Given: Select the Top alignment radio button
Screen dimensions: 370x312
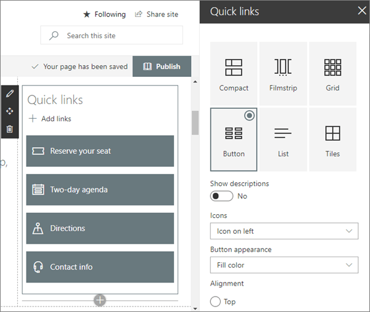Looking at the screenshot, I should 215,302.
